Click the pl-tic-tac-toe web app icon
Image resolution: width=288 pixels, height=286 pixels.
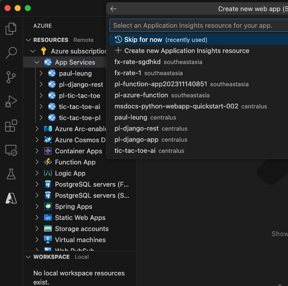coord(52,95)
